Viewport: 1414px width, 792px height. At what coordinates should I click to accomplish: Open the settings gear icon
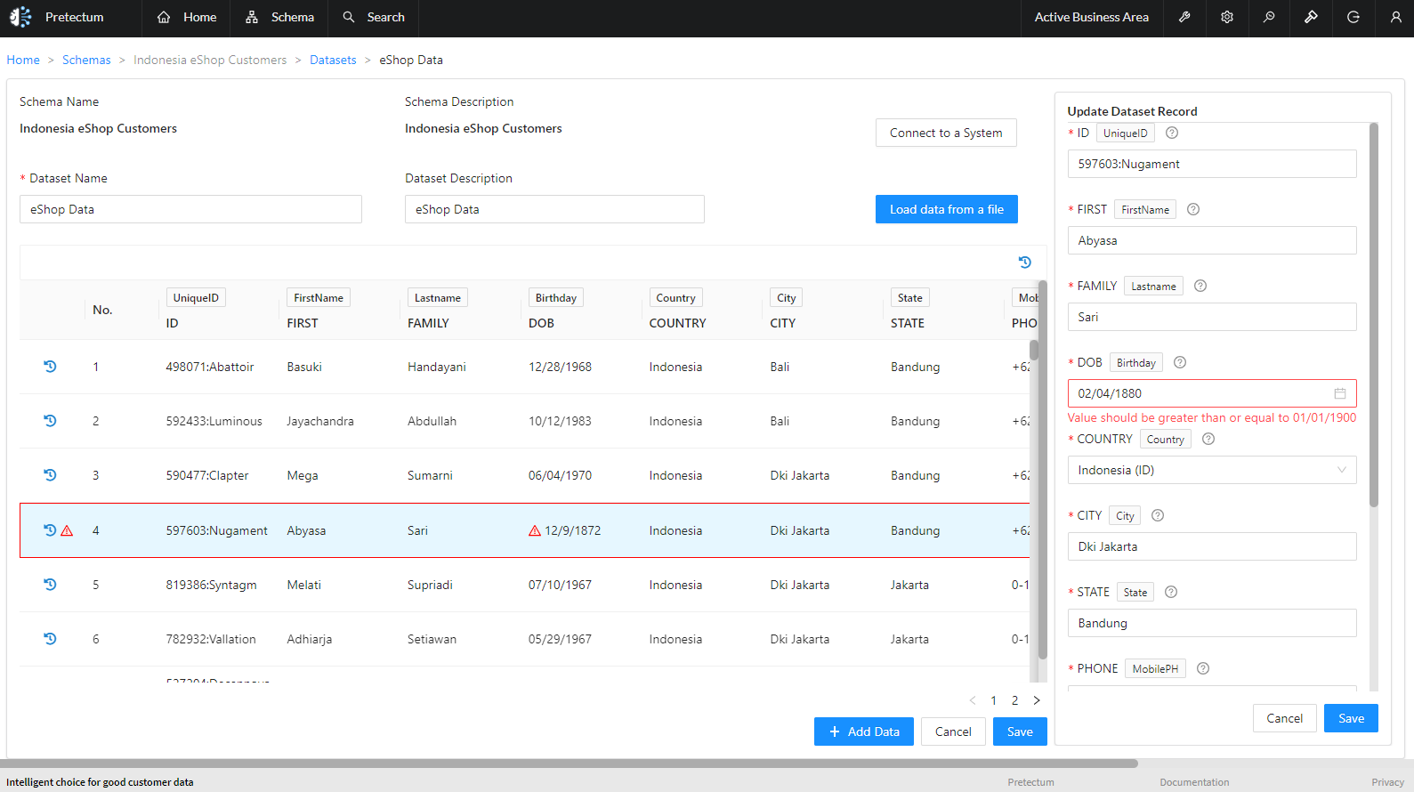1227,17
